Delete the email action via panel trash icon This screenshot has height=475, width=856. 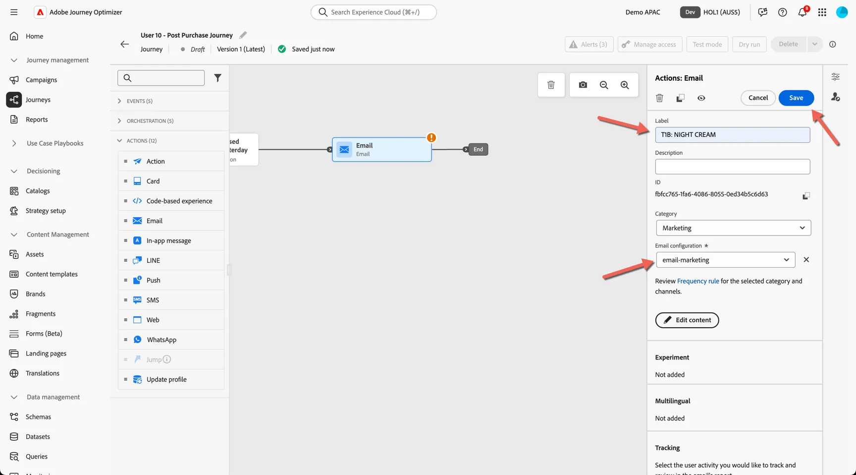659,98
